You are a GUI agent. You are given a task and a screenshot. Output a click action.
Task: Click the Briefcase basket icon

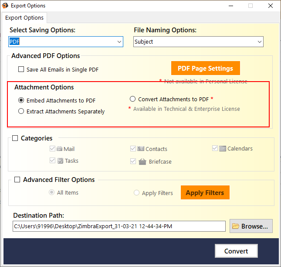[142, 161]
